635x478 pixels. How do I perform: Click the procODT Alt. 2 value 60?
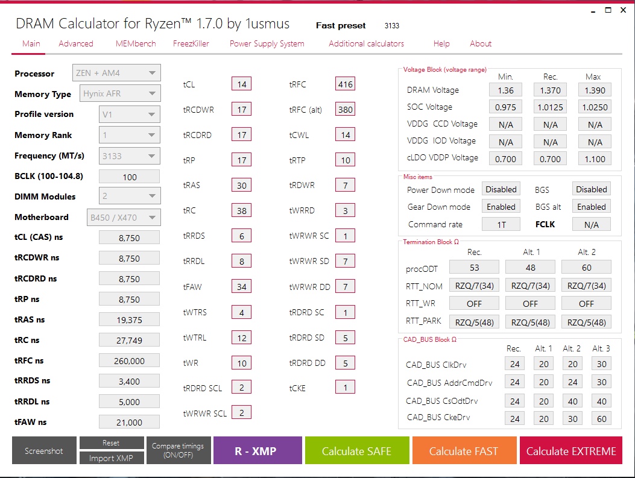point(586,267)
